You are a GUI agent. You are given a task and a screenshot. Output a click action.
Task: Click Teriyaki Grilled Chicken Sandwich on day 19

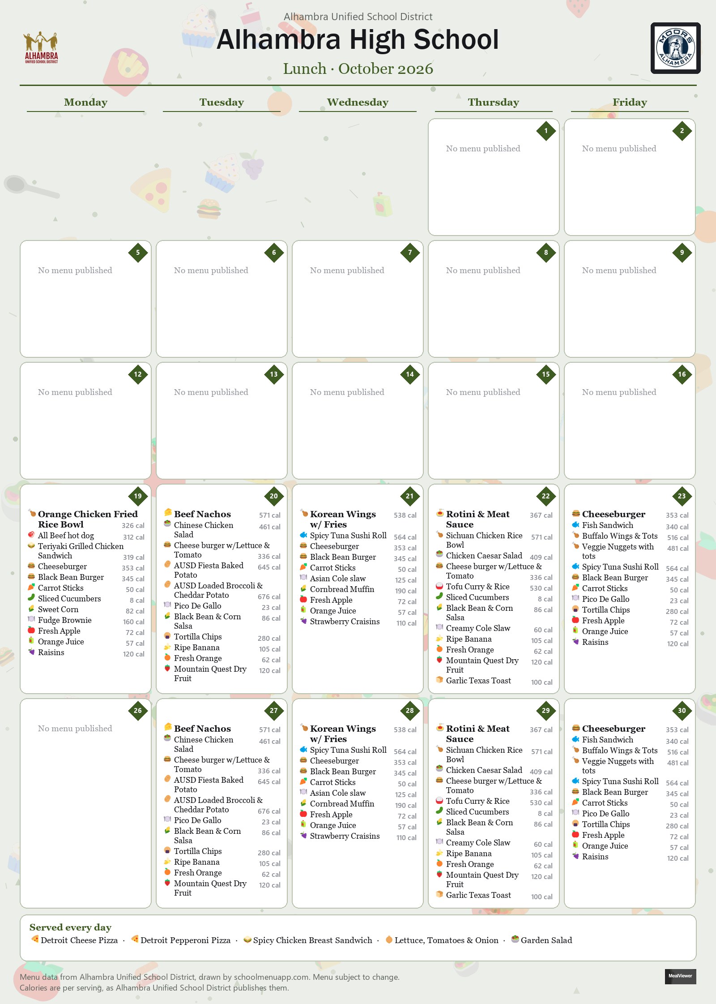pos(81,551)
